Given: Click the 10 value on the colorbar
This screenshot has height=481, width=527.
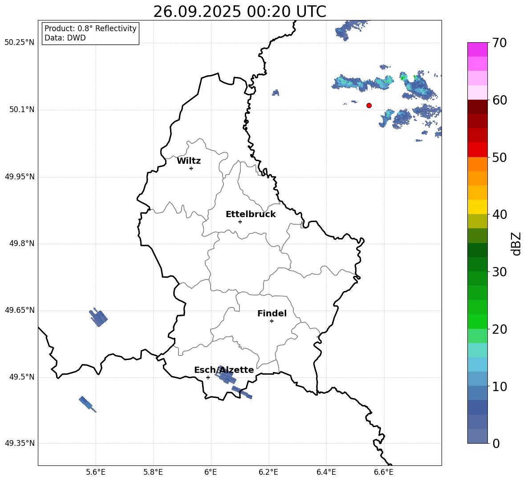Looking at the screenshot, I should pyautogui.click(x=499, y=386).
